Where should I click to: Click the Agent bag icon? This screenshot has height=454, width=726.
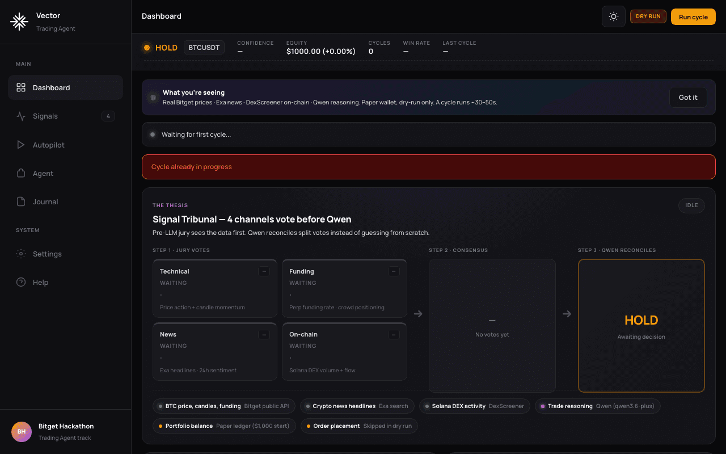(21, 173)
